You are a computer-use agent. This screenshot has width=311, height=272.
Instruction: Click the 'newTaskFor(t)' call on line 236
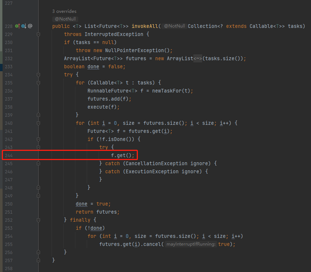[x=171, y=91]
